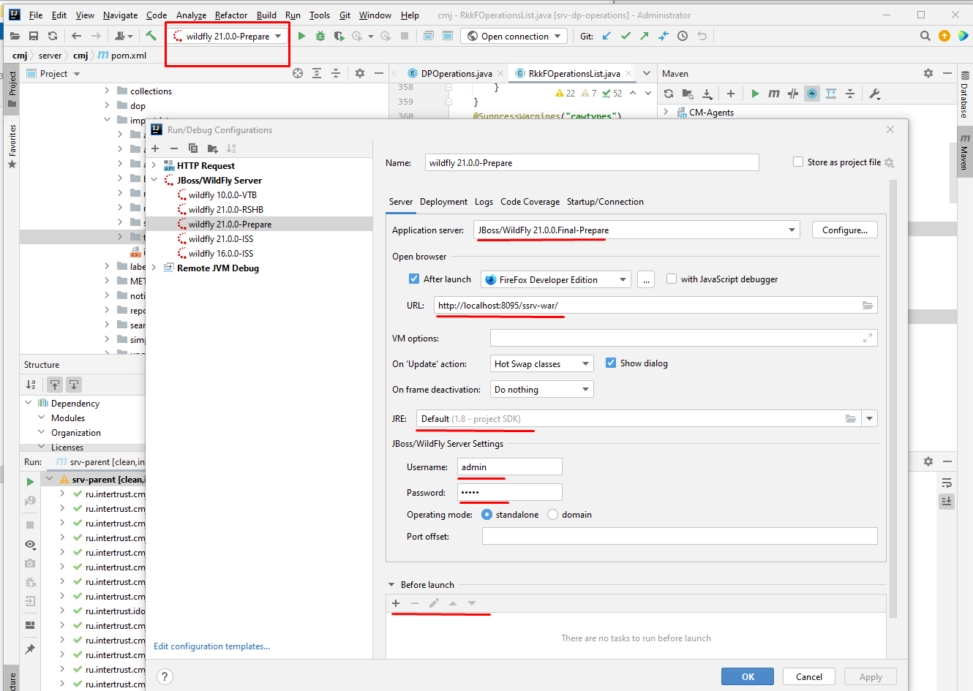Image resolution: width=973 pixels, height=691 pixels.
Task: Add a before launch task
Action: (396, 603)
